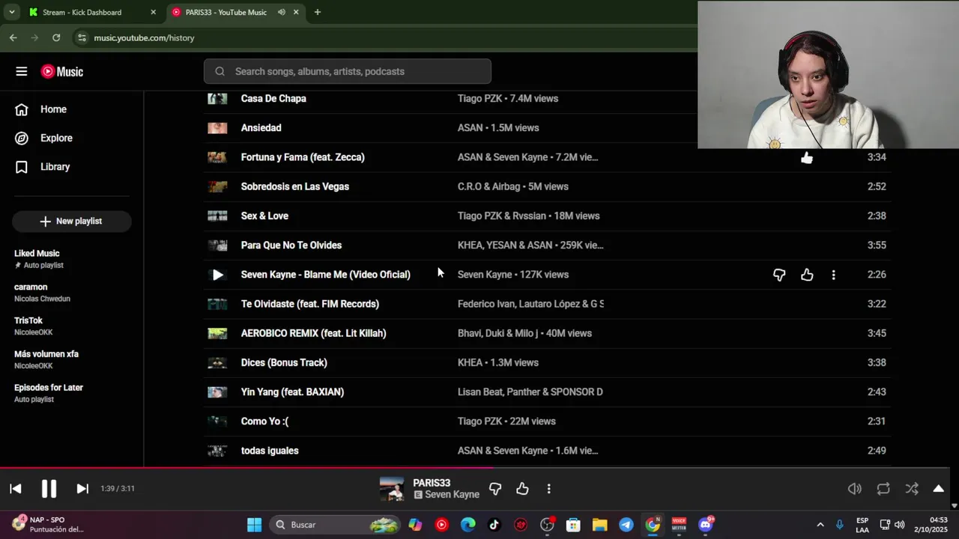Open a new browser tab
This screenshot has height=539, width=959.
point(317,12)
